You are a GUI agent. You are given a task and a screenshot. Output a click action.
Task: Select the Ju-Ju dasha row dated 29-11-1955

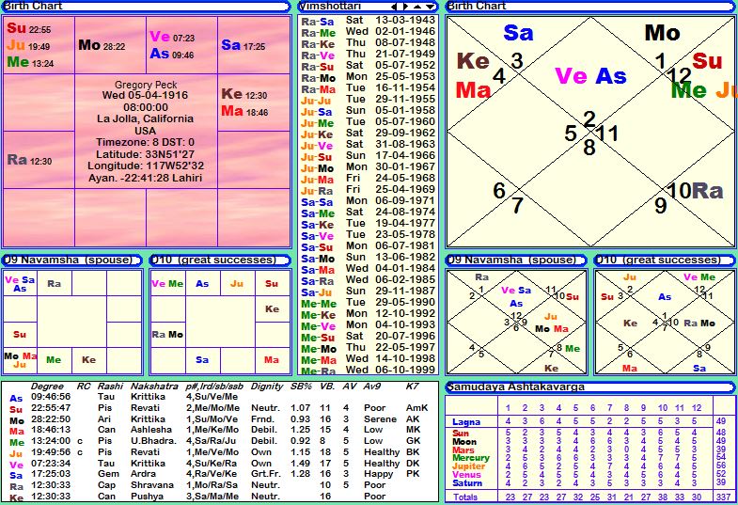pyautogui.click(x=368, y=100)
